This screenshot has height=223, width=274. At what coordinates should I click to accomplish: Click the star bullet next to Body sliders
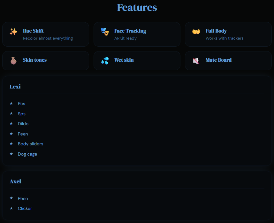pos(11,144)
